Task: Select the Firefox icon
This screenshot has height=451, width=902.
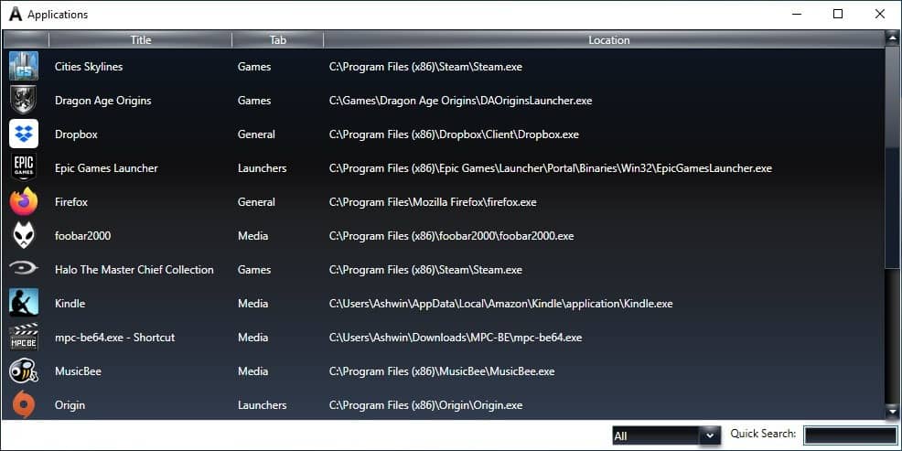Action: tap(24, 202)
